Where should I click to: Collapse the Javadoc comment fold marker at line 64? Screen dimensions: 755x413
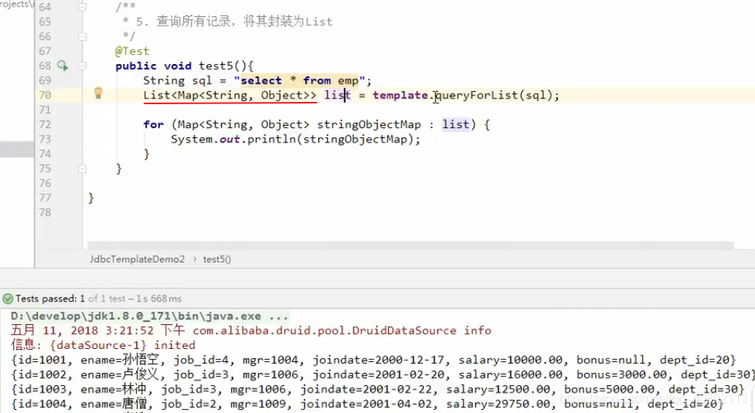tap(83, 7)
